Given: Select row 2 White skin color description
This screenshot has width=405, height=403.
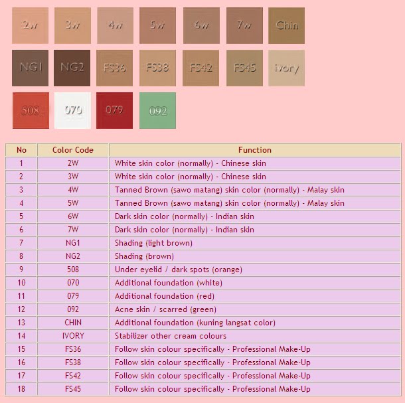Looking at the screenshot, I should [x=191, y=177].
